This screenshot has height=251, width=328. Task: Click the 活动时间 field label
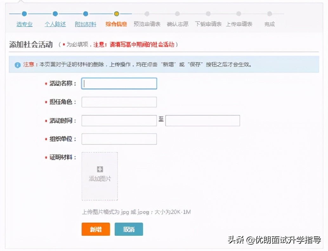(62, 121)
